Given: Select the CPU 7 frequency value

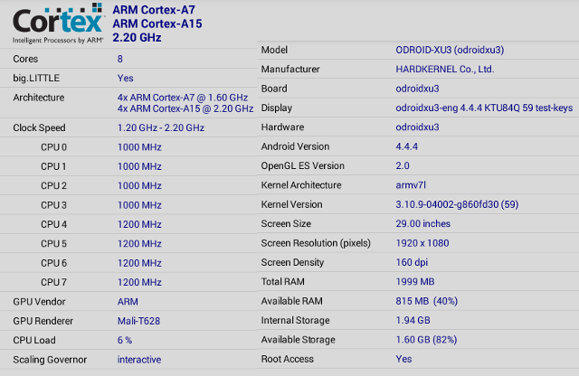Looking at the screenshot, I should coord(139,282).
